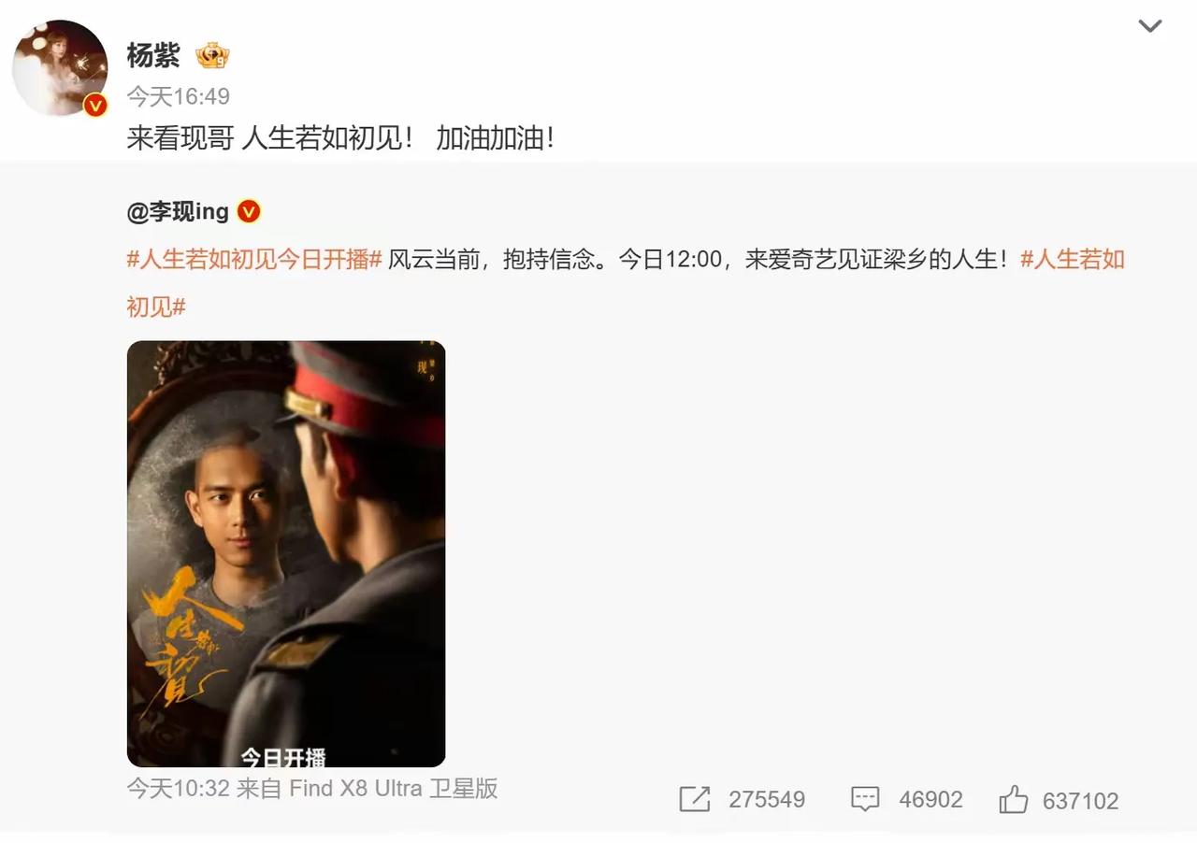
Task: Click the like count 637102
Action: coord(1080,801)
